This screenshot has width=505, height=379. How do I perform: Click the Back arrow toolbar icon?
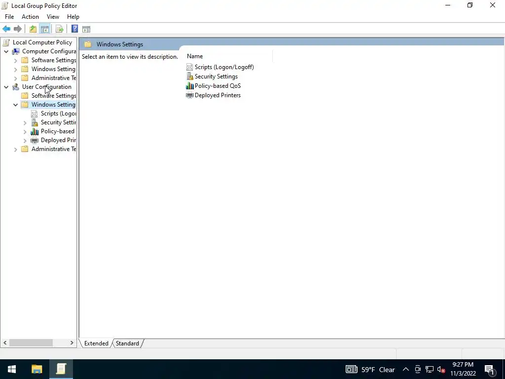(x=6, y=29)
